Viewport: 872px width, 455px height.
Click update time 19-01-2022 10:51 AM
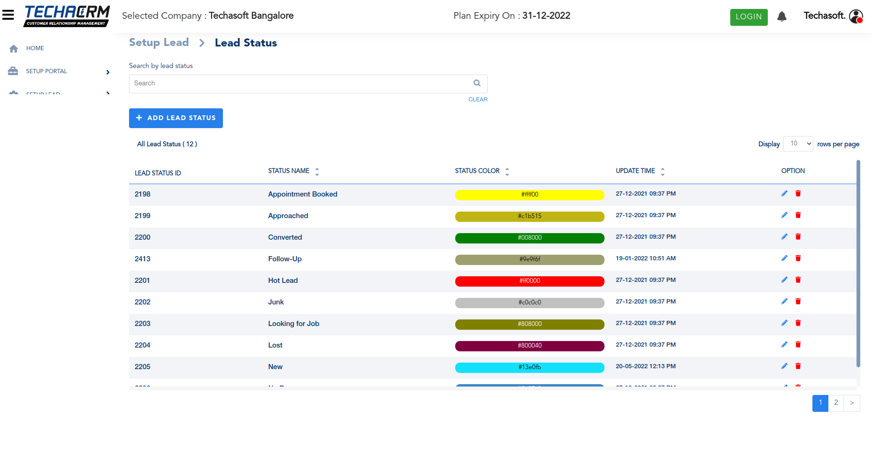pyautogui.click(x=646, y=258)
